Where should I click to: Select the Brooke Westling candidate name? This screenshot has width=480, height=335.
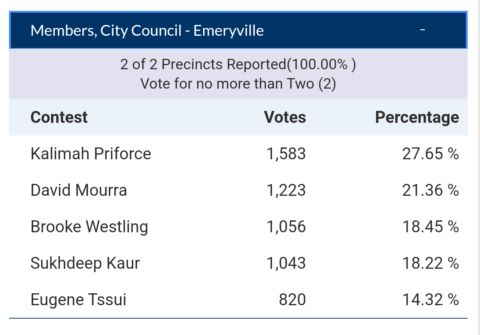[89, 227]
